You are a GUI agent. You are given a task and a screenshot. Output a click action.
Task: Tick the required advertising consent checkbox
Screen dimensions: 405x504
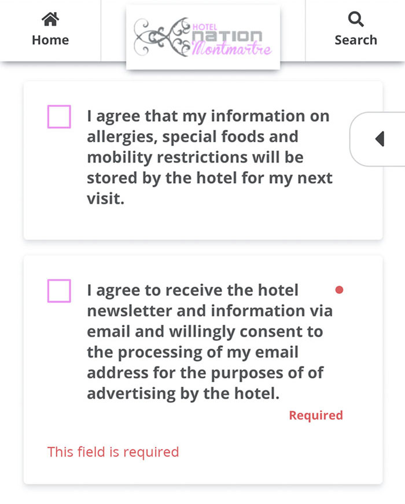(x=58, y=291)
